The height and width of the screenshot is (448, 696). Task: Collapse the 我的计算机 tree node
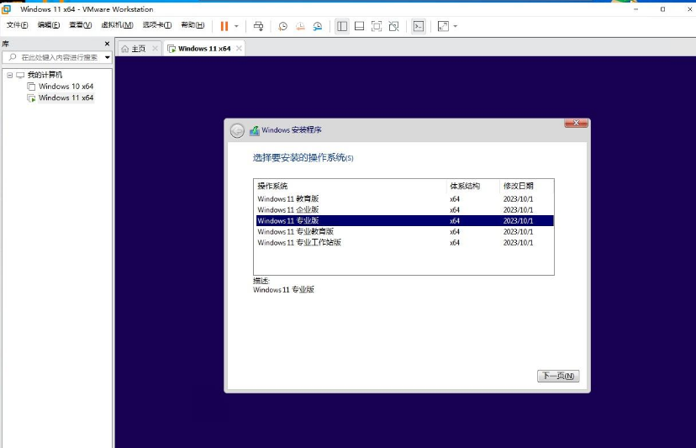point(10,75)
